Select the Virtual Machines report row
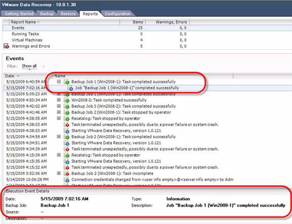The image size is (292, 224). 147,40
